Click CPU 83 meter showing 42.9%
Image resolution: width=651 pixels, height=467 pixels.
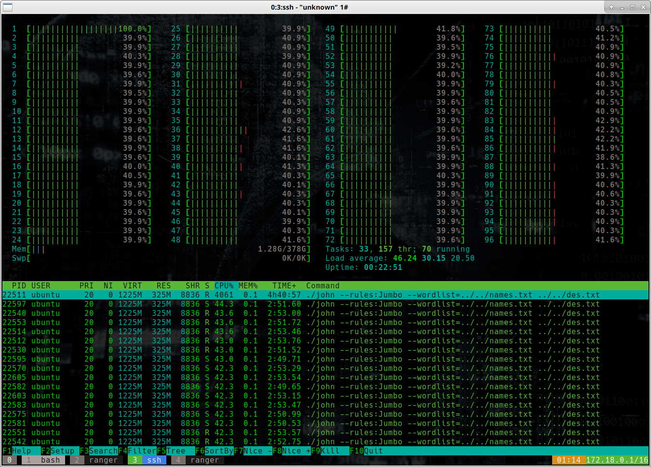tap(555, 121)
